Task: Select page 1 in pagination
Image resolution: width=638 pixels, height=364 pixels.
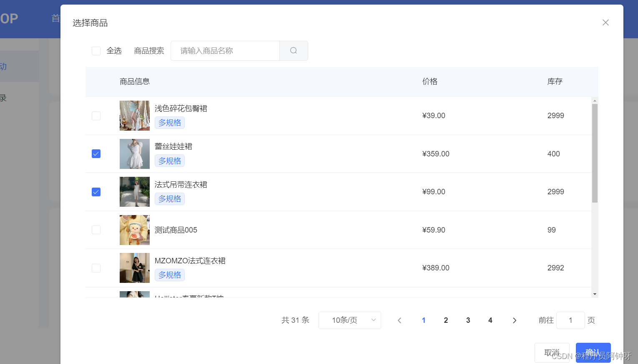Action: pos(424,320)
